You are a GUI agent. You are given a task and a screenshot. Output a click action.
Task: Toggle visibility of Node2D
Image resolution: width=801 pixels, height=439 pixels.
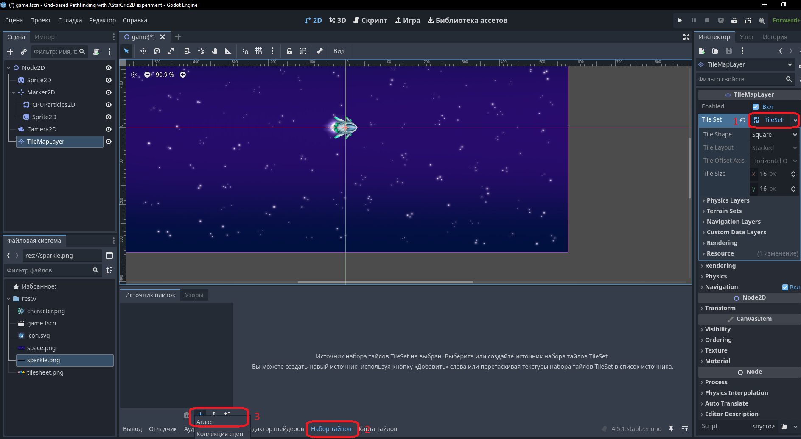[x=109, y=68]
